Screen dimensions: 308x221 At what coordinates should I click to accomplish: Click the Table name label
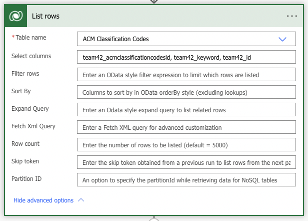(31, 38)
